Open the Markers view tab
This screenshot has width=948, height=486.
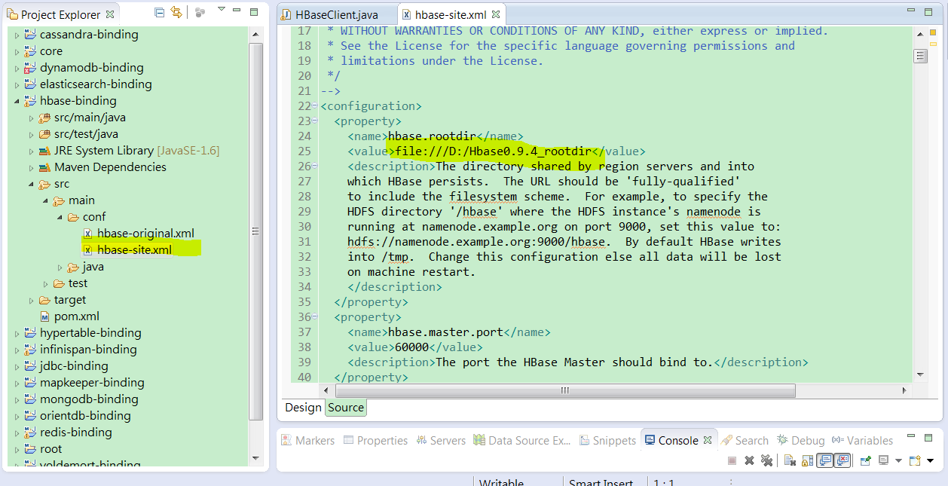click(307, 441)
